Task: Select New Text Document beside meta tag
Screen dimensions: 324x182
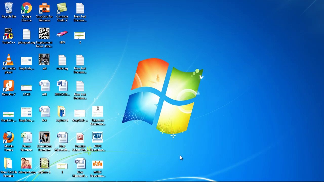Action: 80,64
